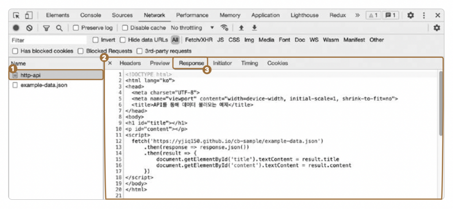Activate the inspect element picker icon

(16, 15)
